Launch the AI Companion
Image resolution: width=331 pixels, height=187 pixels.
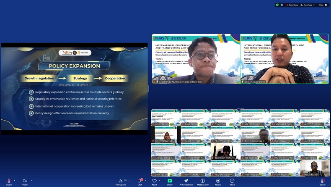(x=186, y=181)
